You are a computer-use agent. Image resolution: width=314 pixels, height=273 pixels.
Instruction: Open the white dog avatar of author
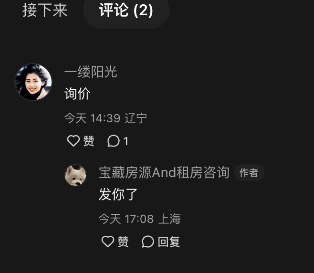click(75, 175)
